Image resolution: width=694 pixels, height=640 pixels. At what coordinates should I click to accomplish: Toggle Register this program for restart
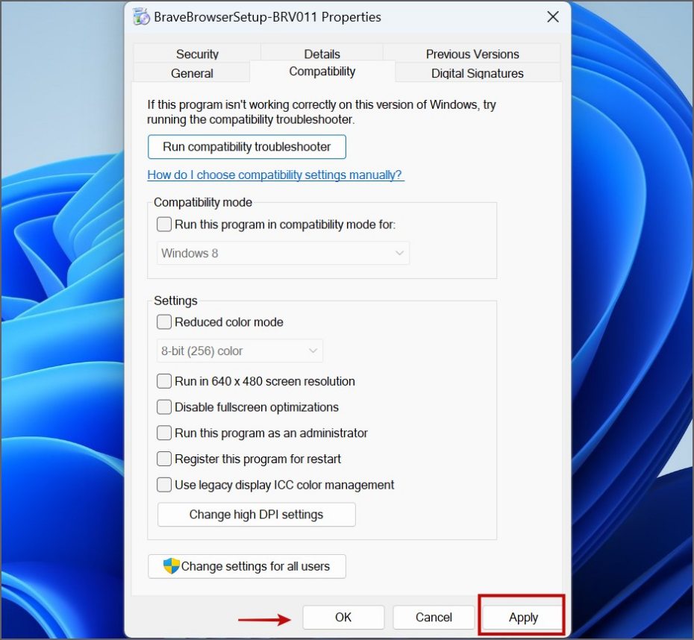point(164,459)
